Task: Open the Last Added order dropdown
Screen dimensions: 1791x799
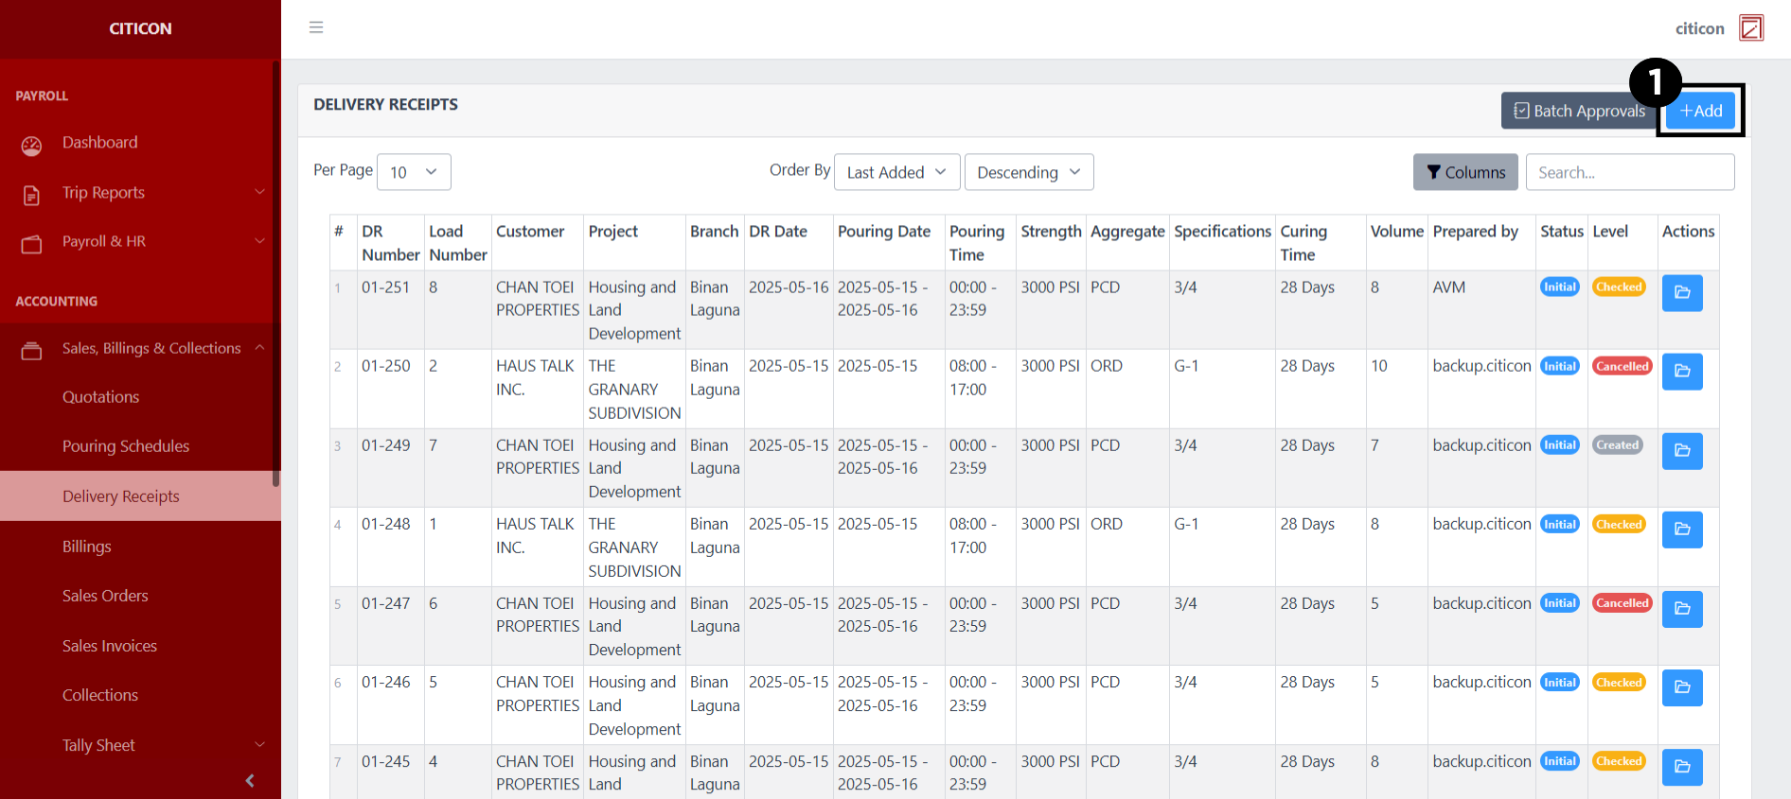Action: 895,172
